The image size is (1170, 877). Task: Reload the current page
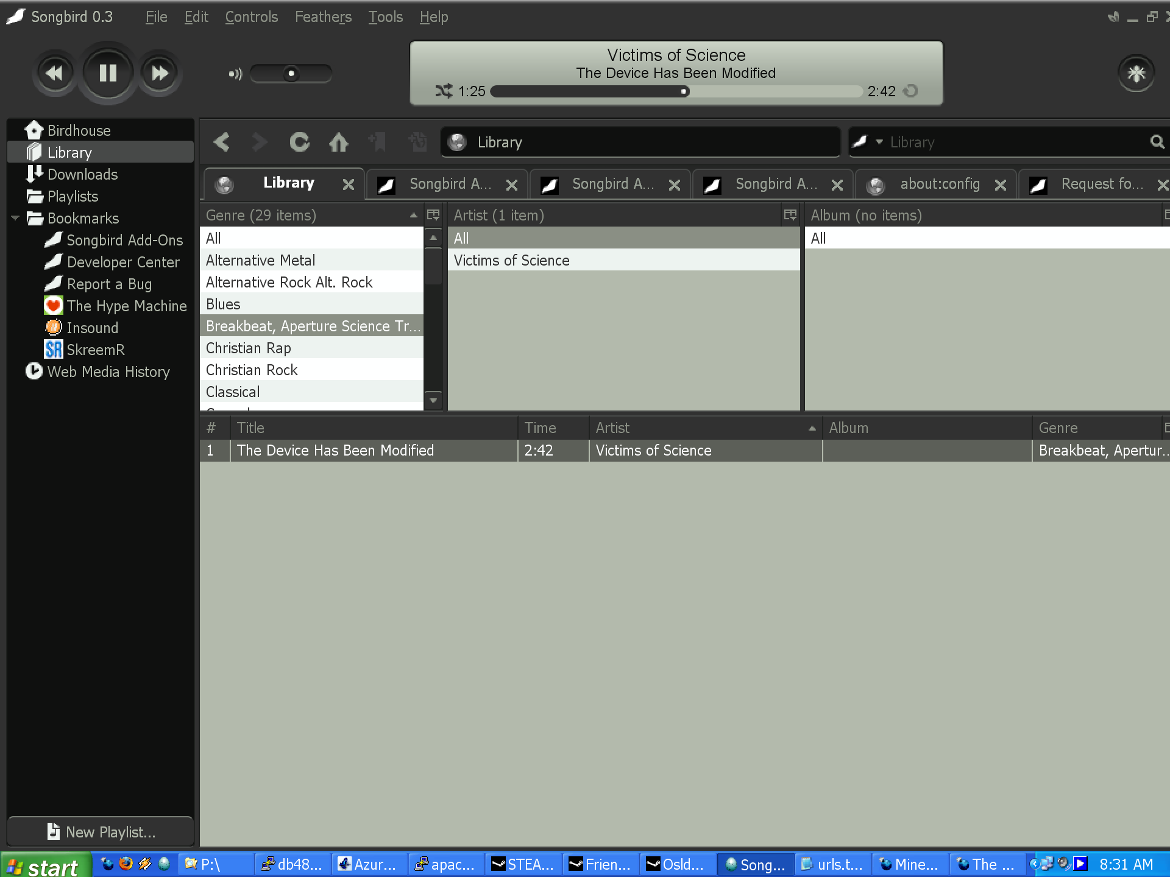(x=299, y=142)
